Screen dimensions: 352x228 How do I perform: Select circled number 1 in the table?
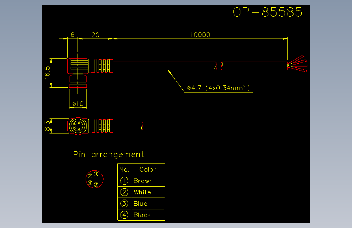tap(124, 181)
